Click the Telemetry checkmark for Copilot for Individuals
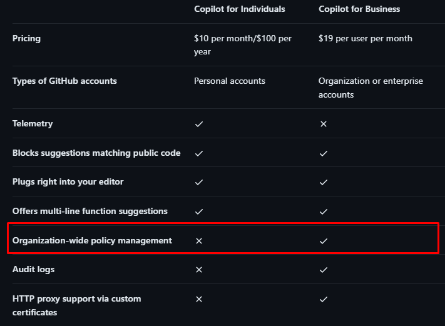 (x=198, y=124)
